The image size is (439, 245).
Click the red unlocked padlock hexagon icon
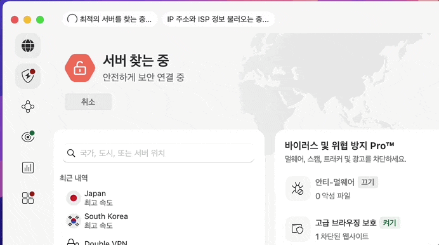tap(80, 68)
